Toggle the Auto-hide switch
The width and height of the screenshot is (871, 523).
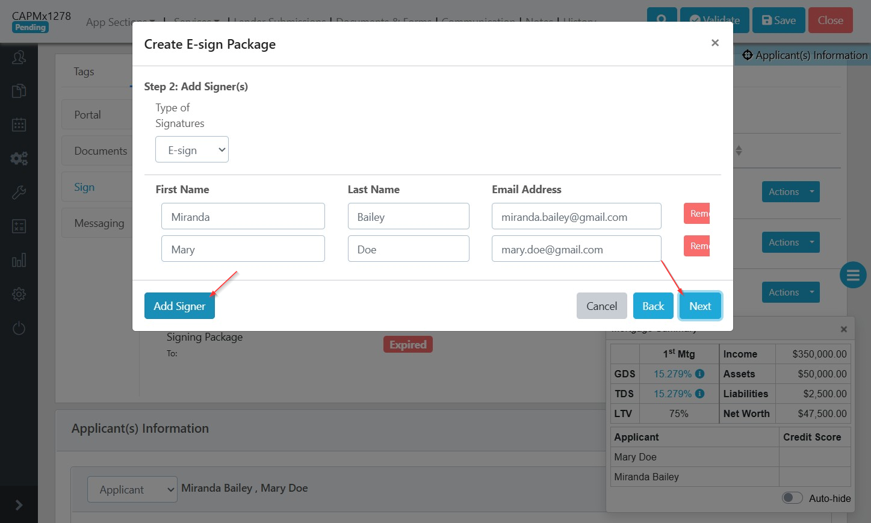[x=792, y=498]
